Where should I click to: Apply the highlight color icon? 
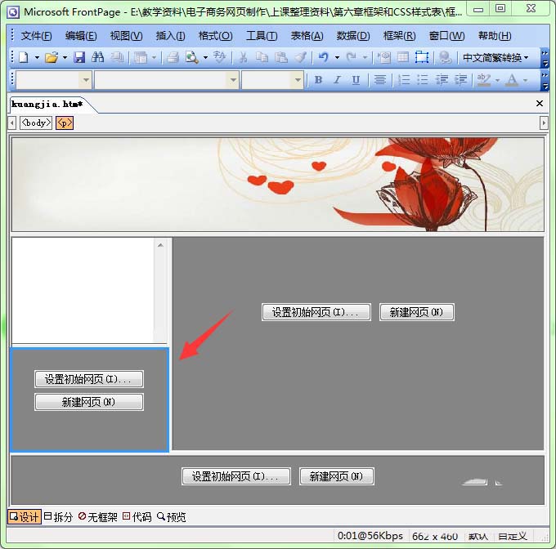click(x=484, y=80)
